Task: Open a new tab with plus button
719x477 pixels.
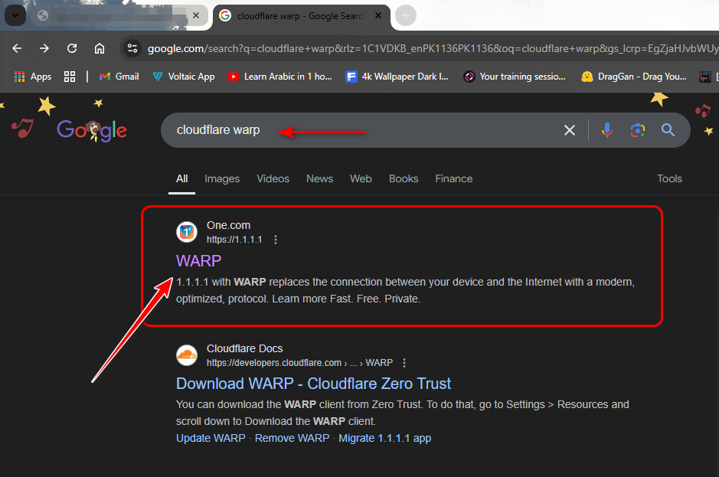Action: [406, 15]
